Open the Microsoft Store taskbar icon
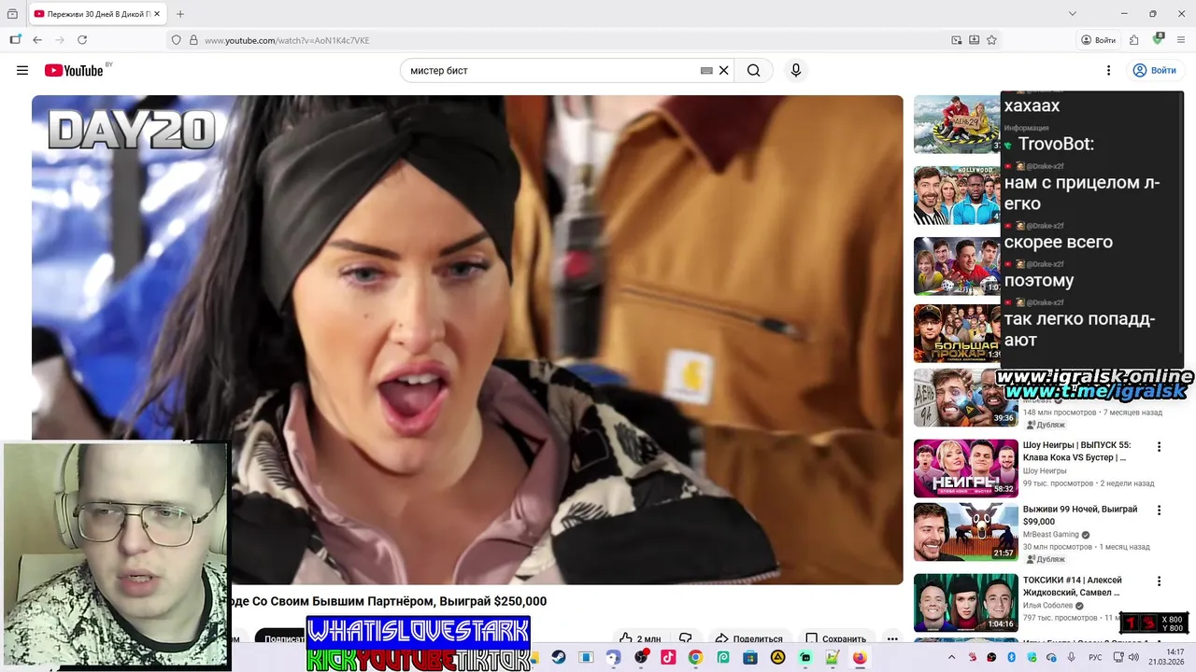The width and height of the screenshot is (1196, 672). [x=750, y=657]
